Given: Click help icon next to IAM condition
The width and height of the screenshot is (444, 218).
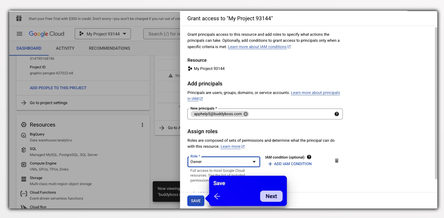Looking at the screenshot, I should click(x=309, y=157).
